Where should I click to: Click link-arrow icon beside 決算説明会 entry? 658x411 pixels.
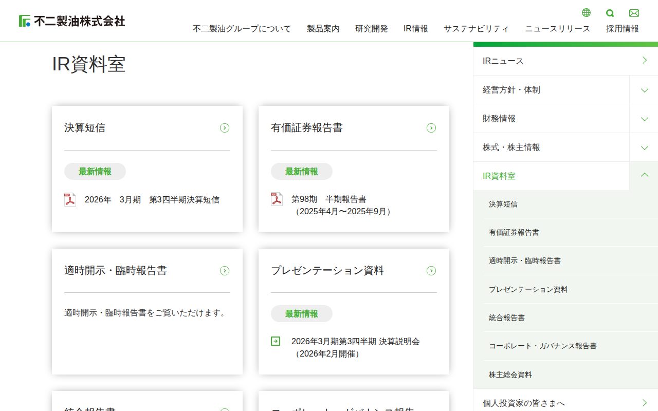click(x=276, y=341)
